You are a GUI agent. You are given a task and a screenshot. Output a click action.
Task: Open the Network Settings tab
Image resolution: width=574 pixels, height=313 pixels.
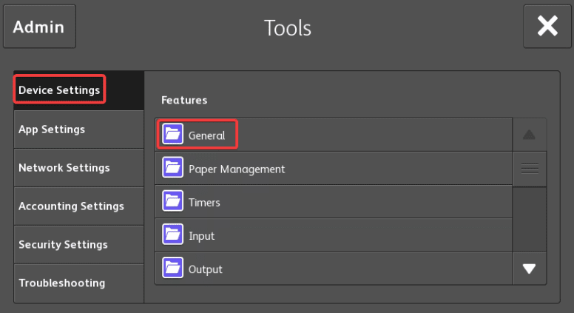64,168
